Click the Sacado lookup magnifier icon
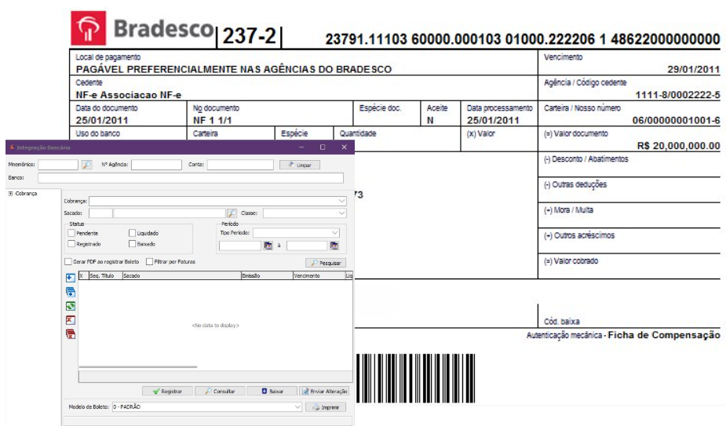Image resolution: width=726 pixels, height=426 pixels. tap(232, 213)
